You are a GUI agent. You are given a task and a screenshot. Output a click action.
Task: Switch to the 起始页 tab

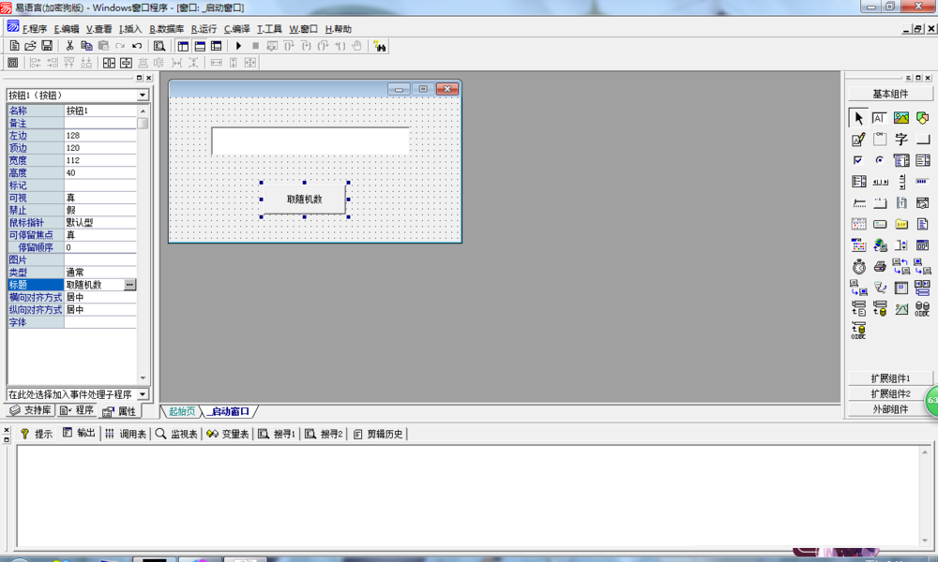(x=182, y=411)
